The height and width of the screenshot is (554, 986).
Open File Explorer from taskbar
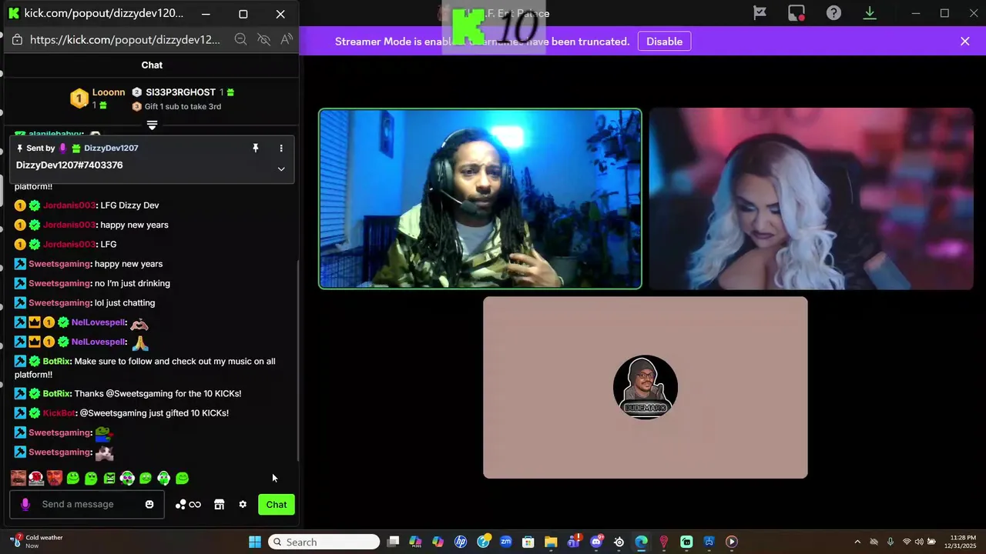click(x=551, y=542)
